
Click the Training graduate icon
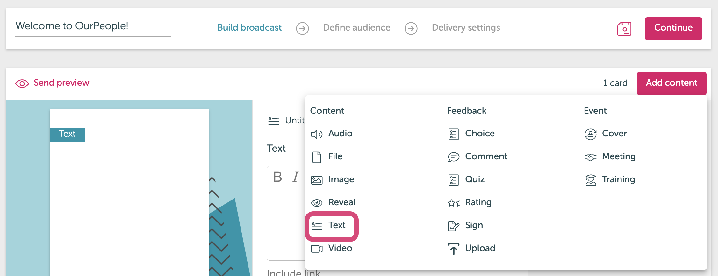[x=590, y=180]
